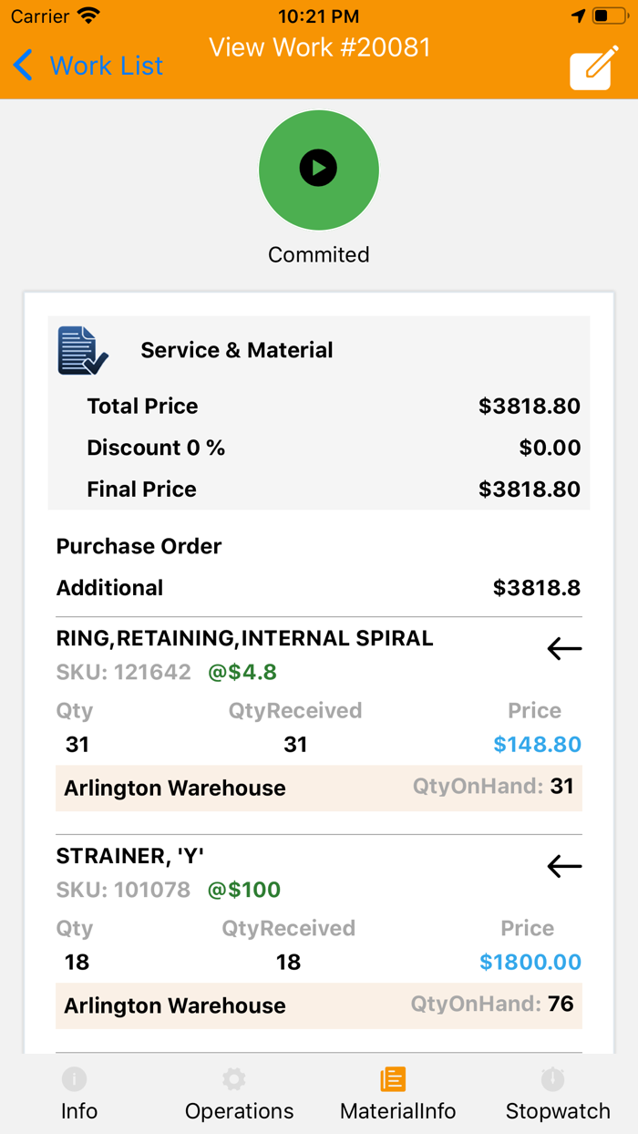
Task: Tap the $148.80 price link
Action: click(x=537, y=745)
